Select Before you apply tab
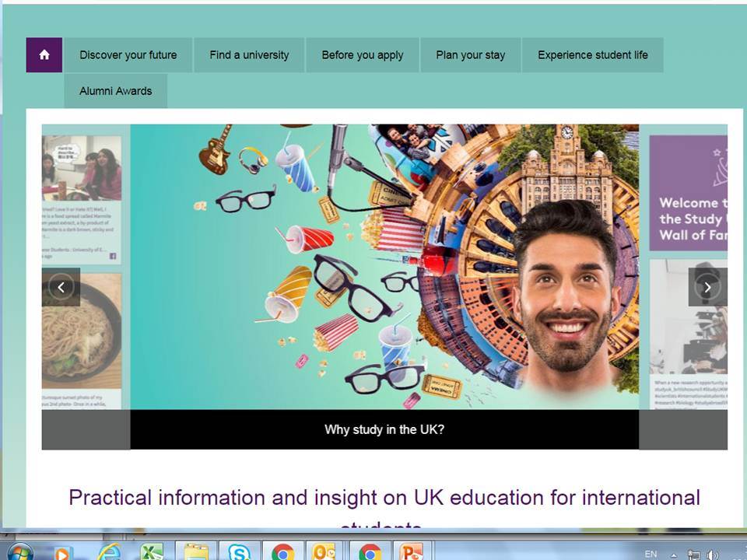The width and height of the screenshot is (747, 560). click(x=363, y=54)
